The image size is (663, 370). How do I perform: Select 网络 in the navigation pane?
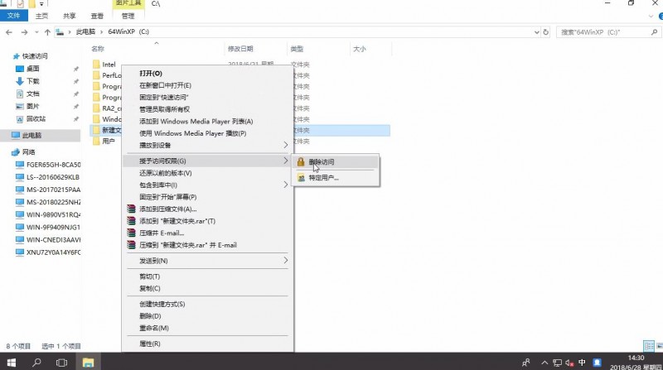[x=29, y=152]
